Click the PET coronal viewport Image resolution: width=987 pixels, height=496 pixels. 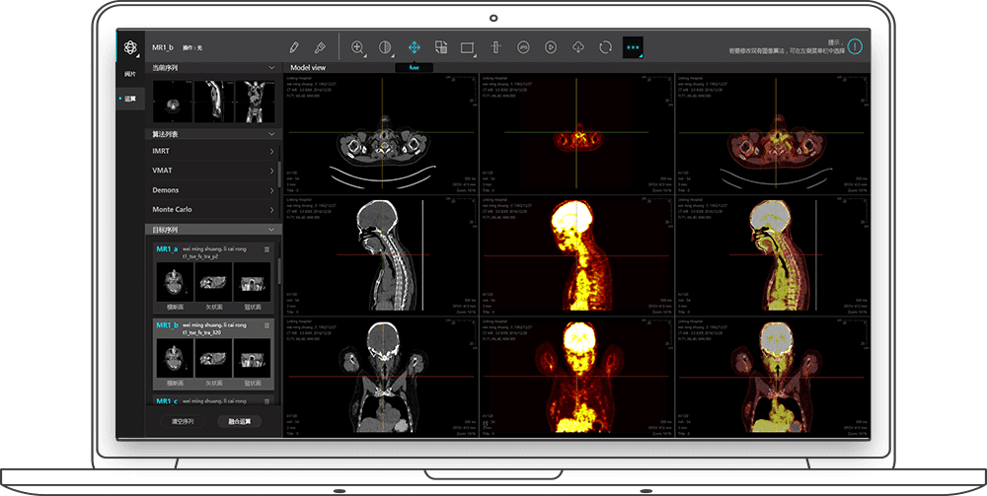coord(576,378)
